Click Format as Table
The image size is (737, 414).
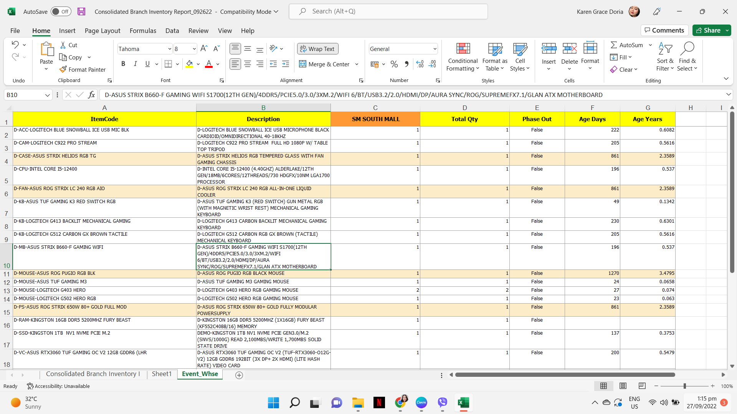point(495,56)
